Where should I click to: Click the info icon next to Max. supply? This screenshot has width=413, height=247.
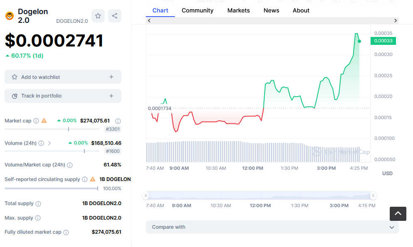point(38,218)
